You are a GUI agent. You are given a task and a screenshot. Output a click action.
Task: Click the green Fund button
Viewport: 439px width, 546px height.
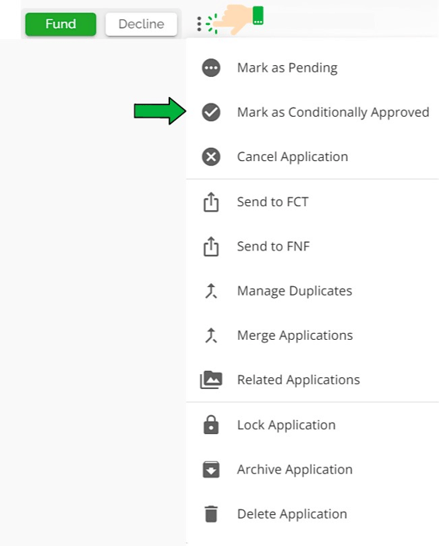[x=61, y=24]
